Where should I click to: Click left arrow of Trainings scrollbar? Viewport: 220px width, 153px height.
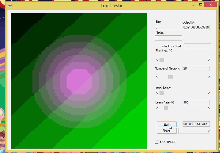(x=157, y=60)
